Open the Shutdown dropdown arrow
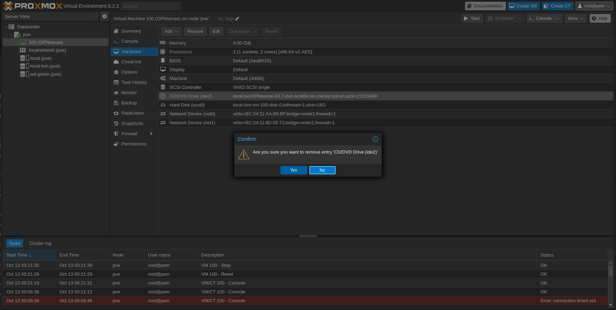 point(519,18)
